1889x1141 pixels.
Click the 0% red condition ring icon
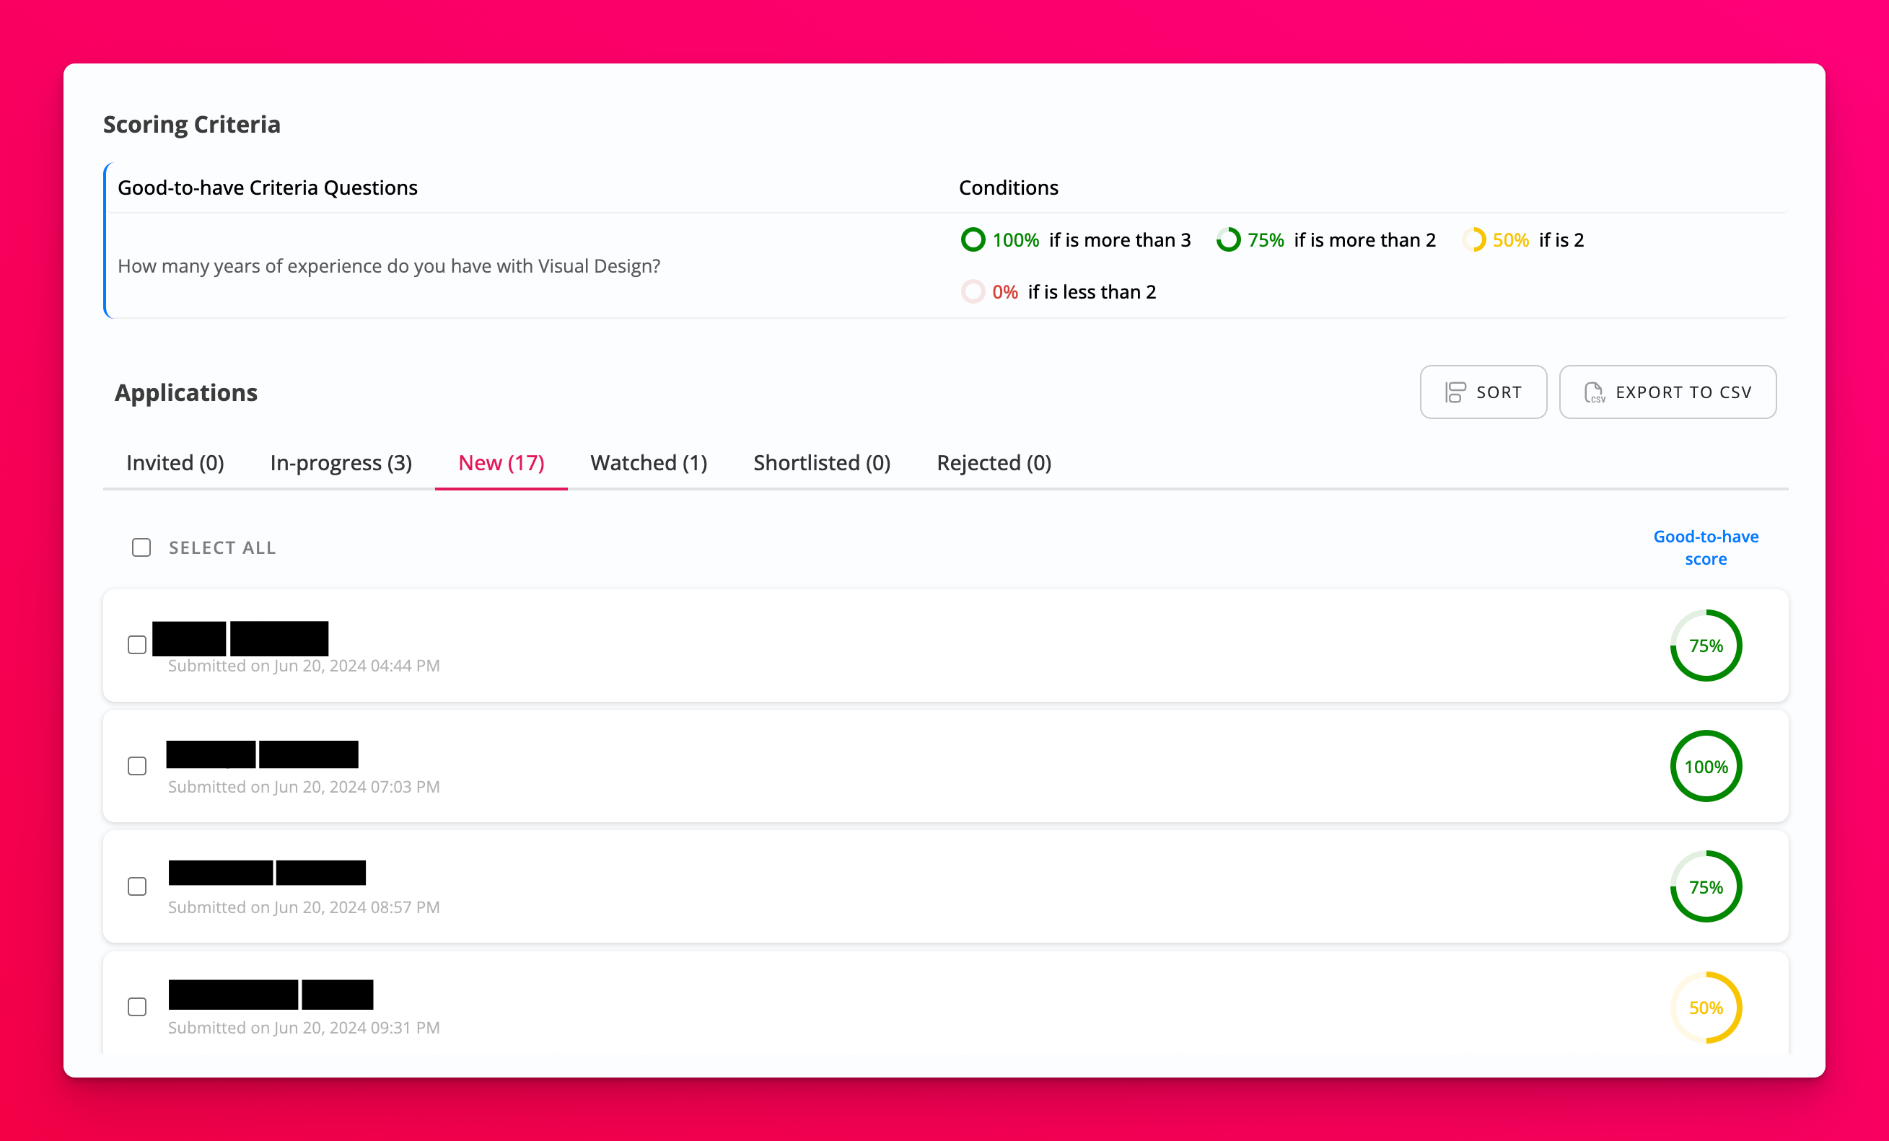(x=972, y=292)
